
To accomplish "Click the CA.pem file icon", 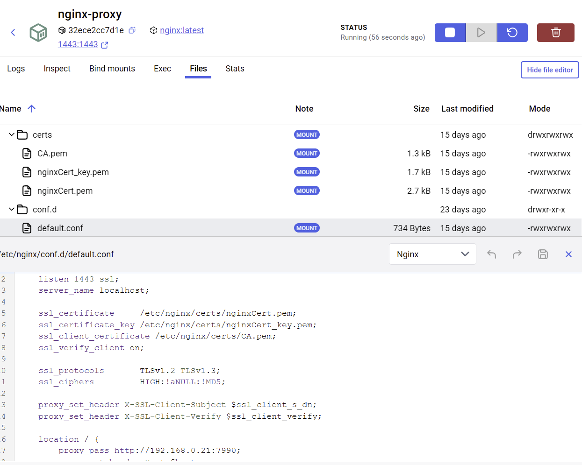I will click(x=27, y=154).
